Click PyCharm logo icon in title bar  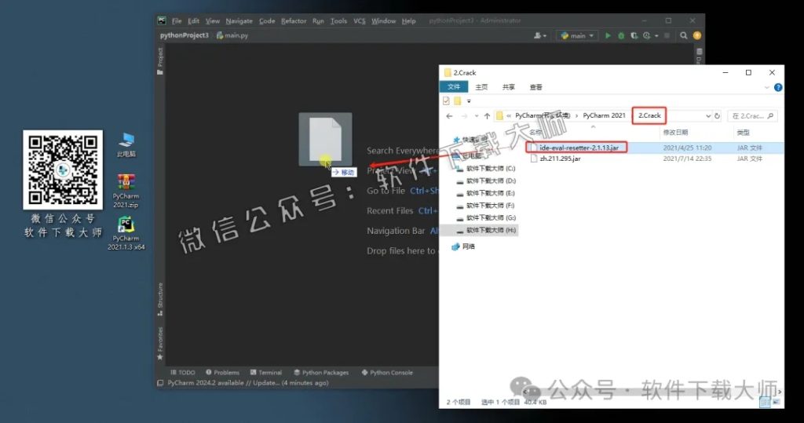162,21
